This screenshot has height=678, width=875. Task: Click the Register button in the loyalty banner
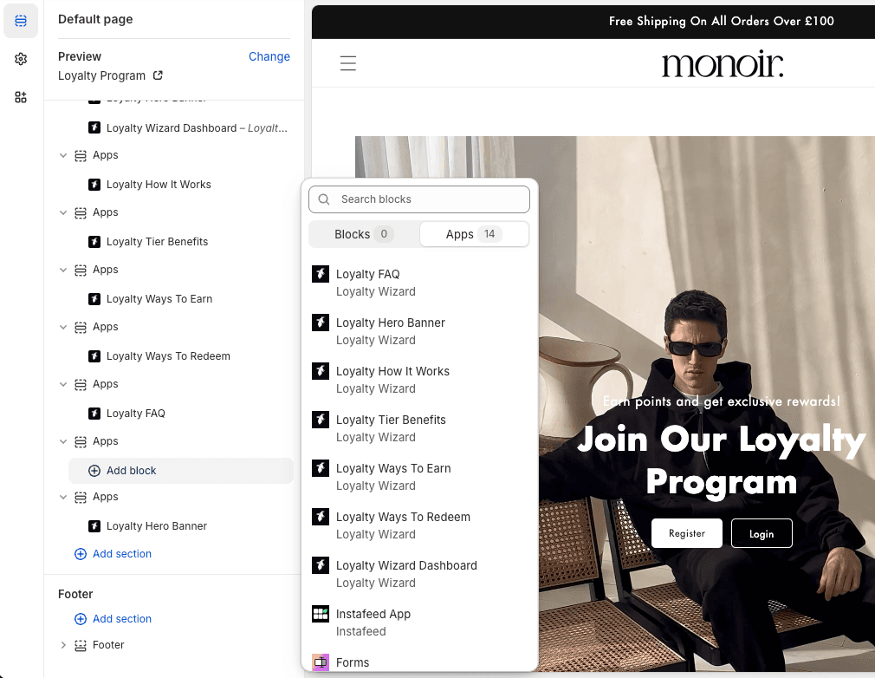(686, 533)
